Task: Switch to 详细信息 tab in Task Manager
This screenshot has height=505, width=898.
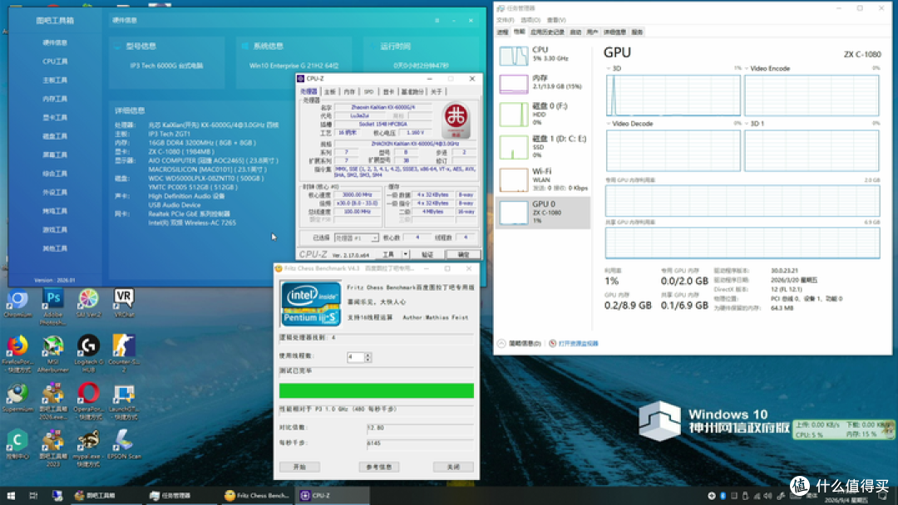Action: coord(614,32)
